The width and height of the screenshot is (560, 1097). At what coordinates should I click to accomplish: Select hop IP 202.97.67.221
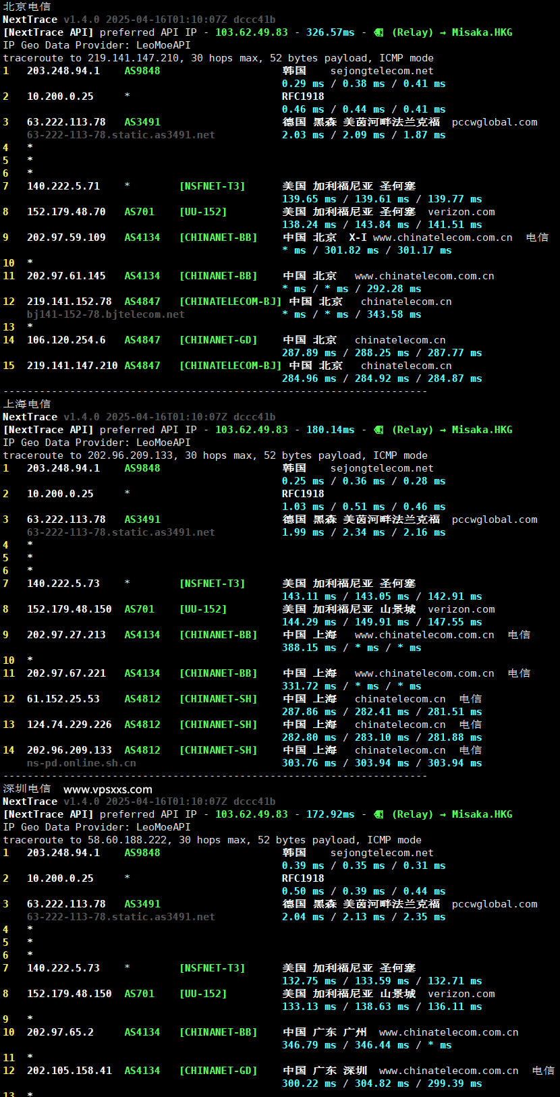pos(66,673)
